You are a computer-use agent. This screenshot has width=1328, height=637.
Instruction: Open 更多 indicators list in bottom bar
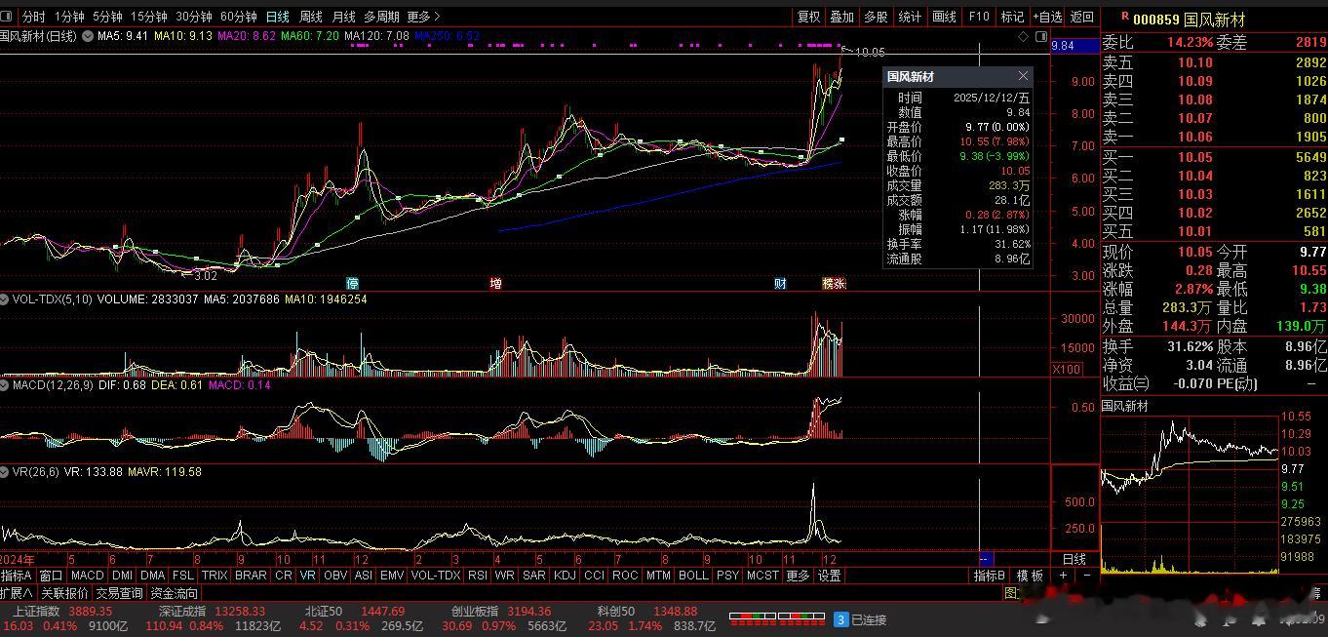click(x=798, y=576)
